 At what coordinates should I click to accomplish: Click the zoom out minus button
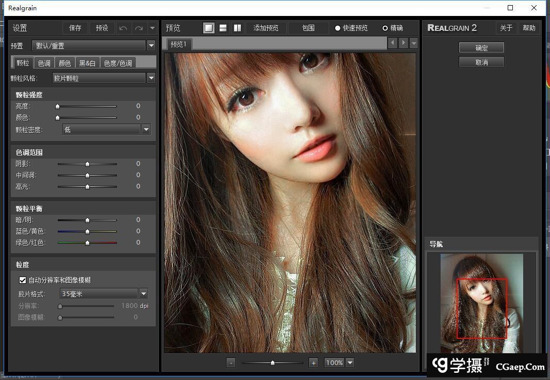pos(231,362)
